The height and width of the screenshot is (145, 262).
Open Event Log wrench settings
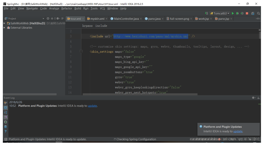(x=5, y=103)
